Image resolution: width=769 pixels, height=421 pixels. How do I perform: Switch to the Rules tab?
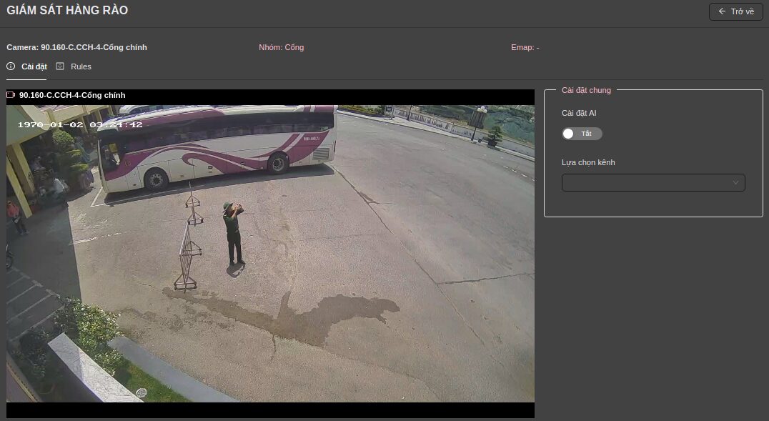80,66
